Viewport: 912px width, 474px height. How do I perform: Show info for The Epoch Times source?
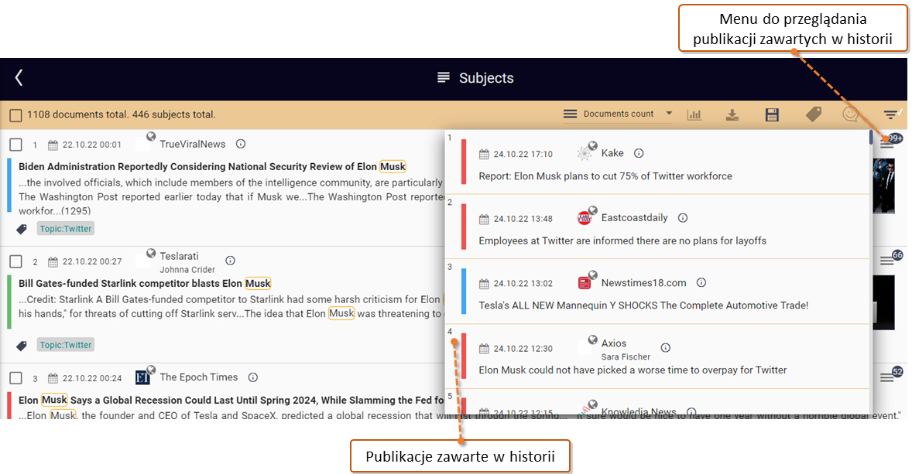click(253, 377)
